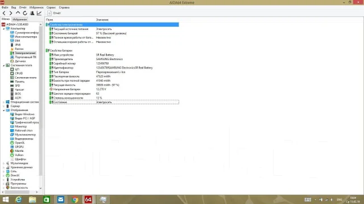This screenshot has width=364, height=204.
Task: Expand the Операционная система tree branch
Action: click(x=4, y=102)
